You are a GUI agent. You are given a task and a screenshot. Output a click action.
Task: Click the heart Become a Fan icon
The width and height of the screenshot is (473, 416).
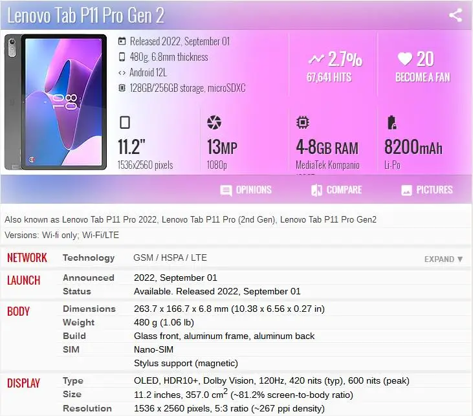[x=405, y=58]
